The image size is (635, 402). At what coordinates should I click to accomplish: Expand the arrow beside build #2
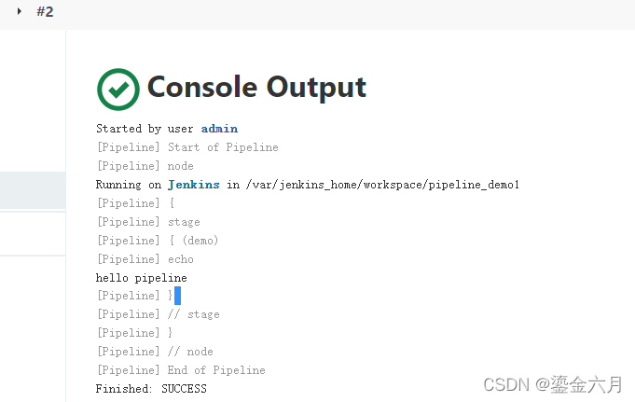pyautogui.click(x=19, y=11)
